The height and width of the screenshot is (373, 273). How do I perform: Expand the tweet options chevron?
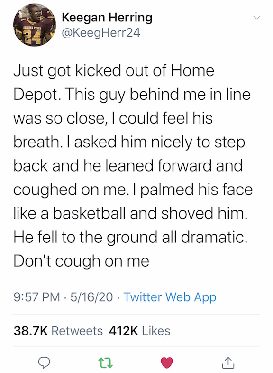[x=256, y=18]
